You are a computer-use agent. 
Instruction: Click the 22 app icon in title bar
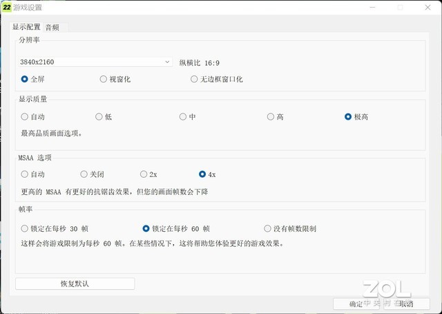[6, 7]
